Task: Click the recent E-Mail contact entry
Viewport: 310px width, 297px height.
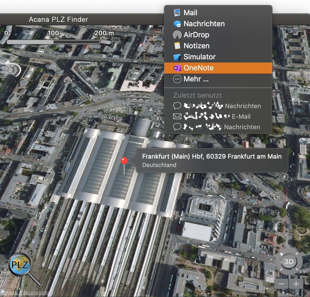Action: point(218,116)
